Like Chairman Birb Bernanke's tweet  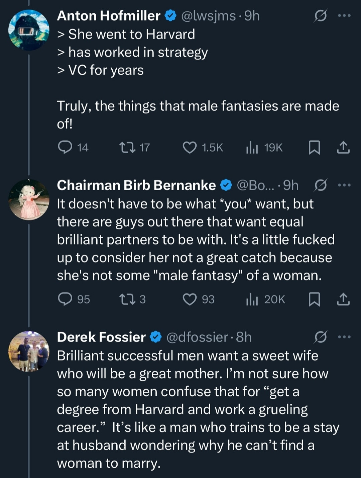190,299
